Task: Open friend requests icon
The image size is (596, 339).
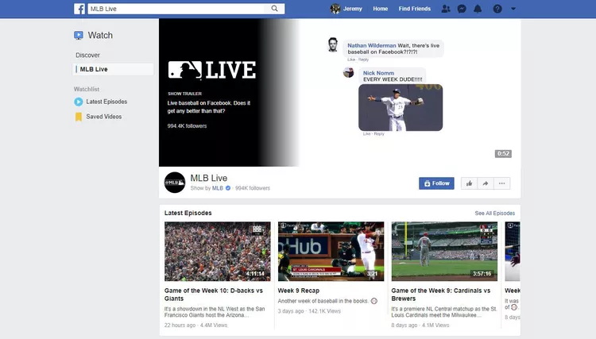Action: point(446,9)
